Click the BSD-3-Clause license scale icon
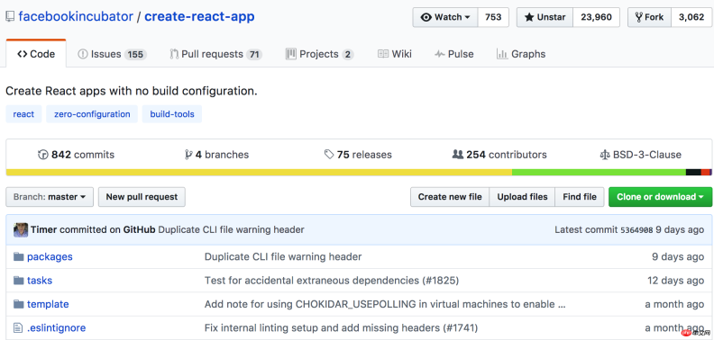This screenshot has height=340, width=714. tap(605, 155)
